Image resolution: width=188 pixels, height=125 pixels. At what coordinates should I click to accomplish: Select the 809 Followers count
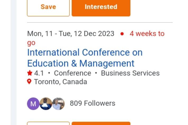(92, 103)
